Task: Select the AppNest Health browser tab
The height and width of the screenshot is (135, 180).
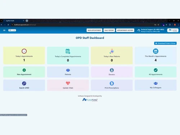Action: tap(14, 21)
